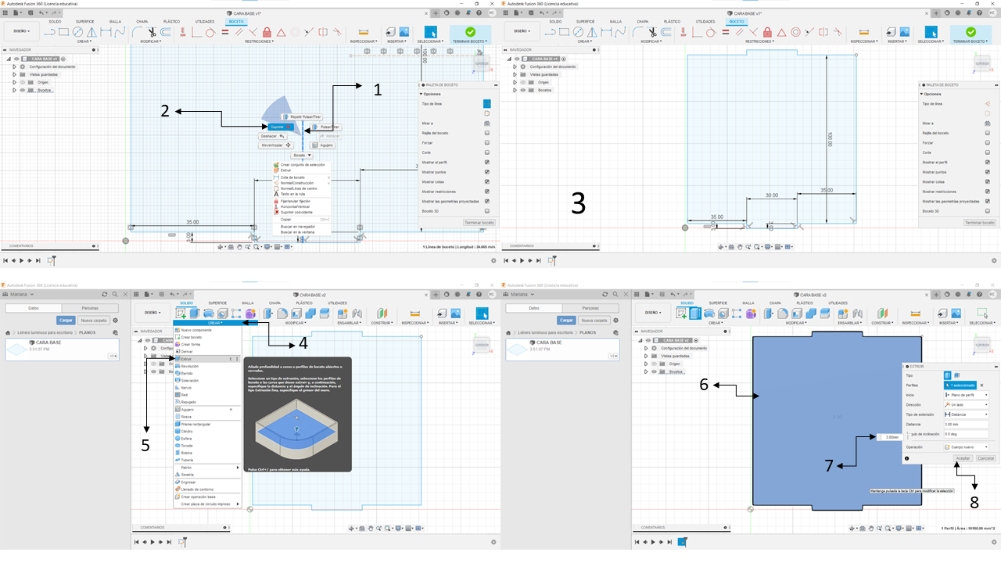Click the Mirar a icon, marking-menu window's palette
This screenshot has height=563, width=1001.
[486, 124]
